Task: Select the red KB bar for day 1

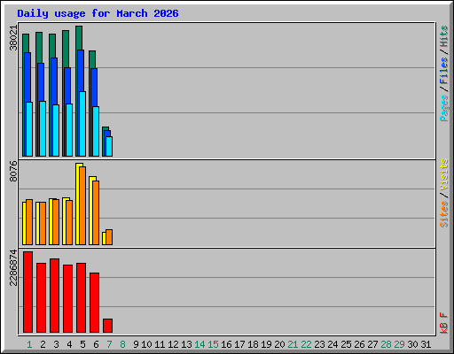Action: tap(27, 292)
